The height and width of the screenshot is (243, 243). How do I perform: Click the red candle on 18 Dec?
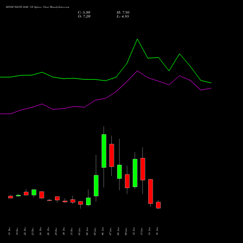[11, 197]
